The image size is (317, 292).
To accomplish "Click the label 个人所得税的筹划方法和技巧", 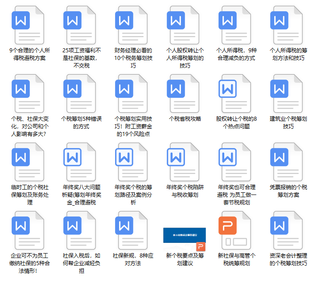I will tap(288, 54).
